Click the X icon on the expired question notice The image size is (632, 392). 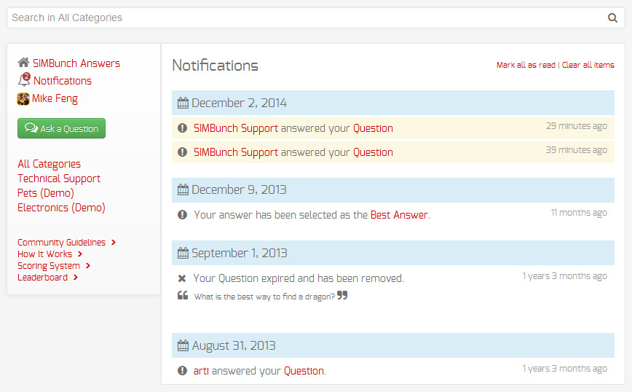(182, 278)
